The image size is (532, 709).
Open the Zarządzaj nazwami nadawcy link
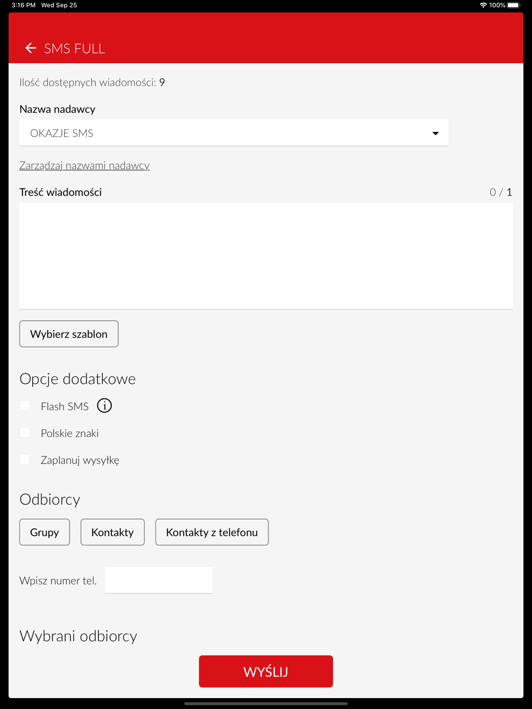84,166
